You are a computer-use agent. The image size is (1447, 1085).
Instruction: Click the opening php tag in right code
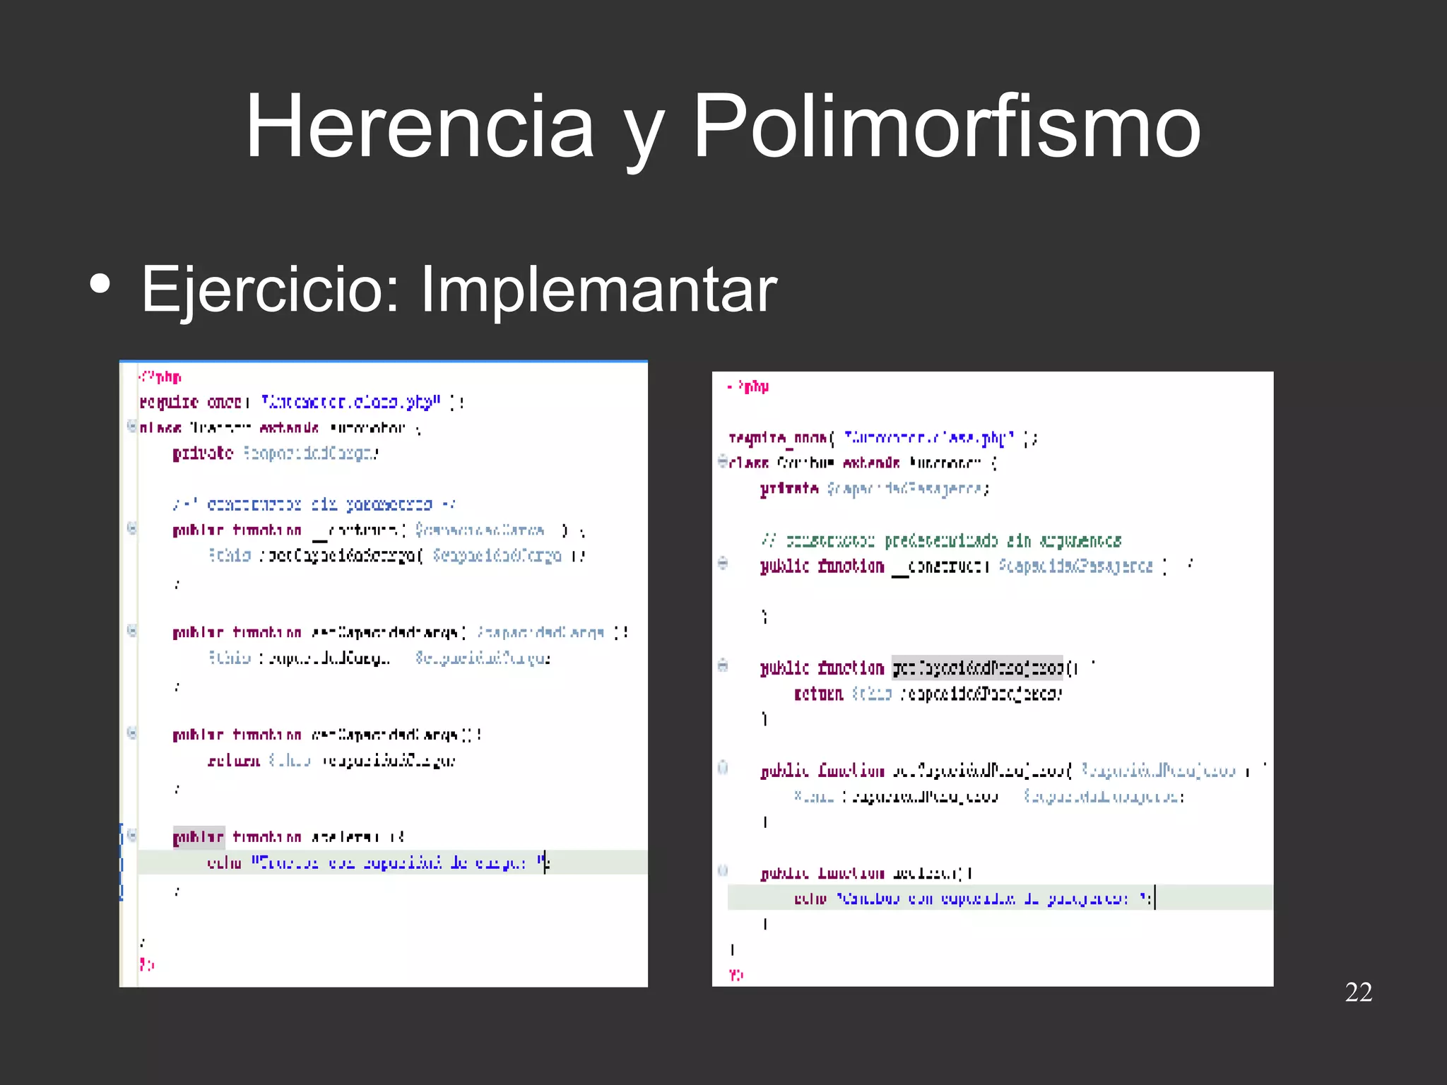[x=748, y=386]
